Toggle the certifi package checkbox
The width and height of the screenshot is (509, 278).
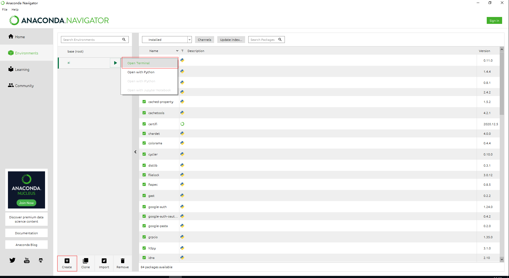point(144,124)
